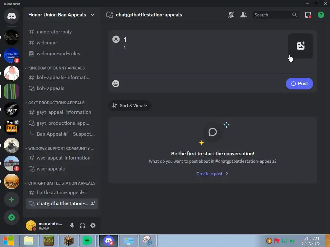Click the chatgptbattlestation-appeals header title
Screen dimensions: 330x247
tap(149, 15)
